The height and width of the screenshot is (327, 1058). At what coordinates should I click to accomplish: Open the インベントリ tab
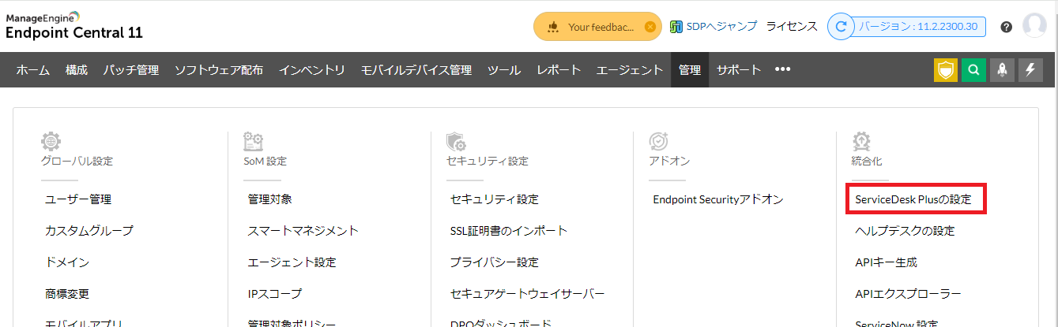click(312, 70)
